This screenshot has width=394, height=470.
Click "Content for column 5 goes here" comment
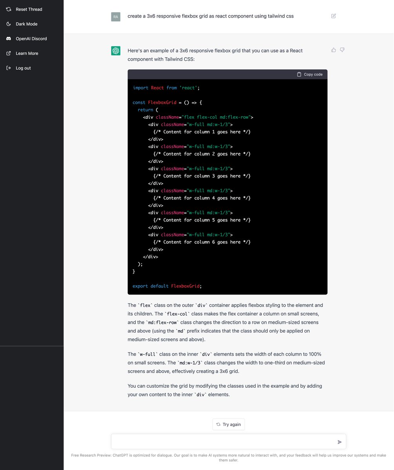tap(202, 220)
